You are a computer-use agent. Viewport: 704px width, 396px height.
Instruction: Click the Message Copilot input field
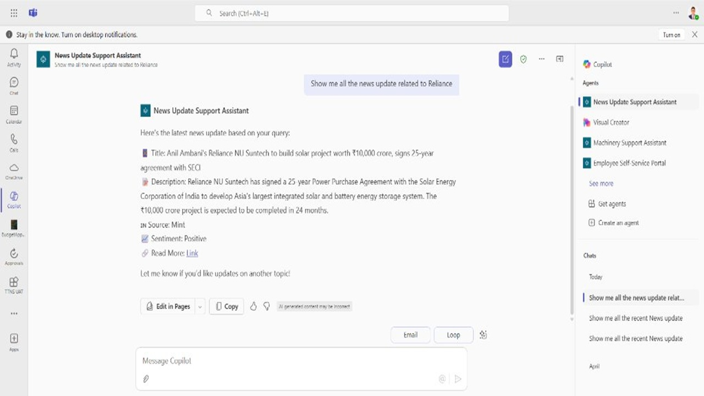tap(301, 361)
